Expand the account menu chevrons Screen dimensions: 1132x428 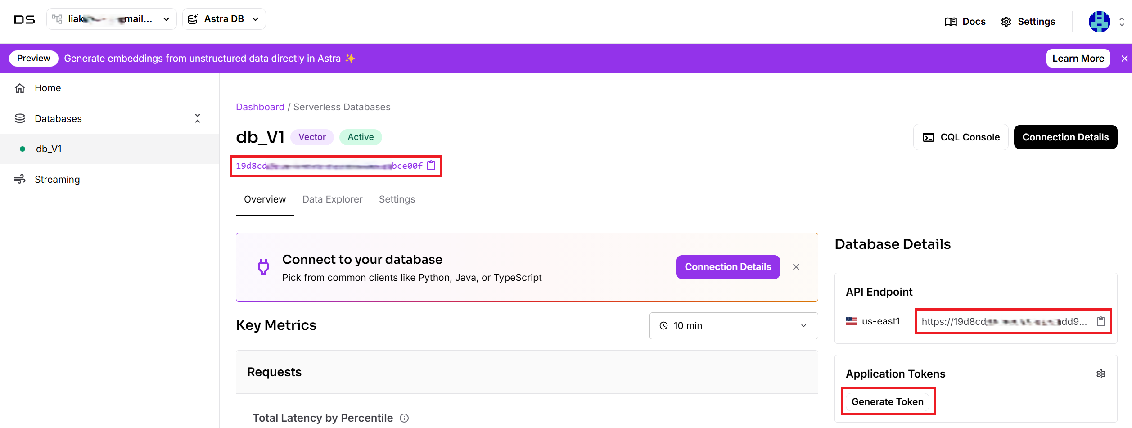[x=1122, y=22]
